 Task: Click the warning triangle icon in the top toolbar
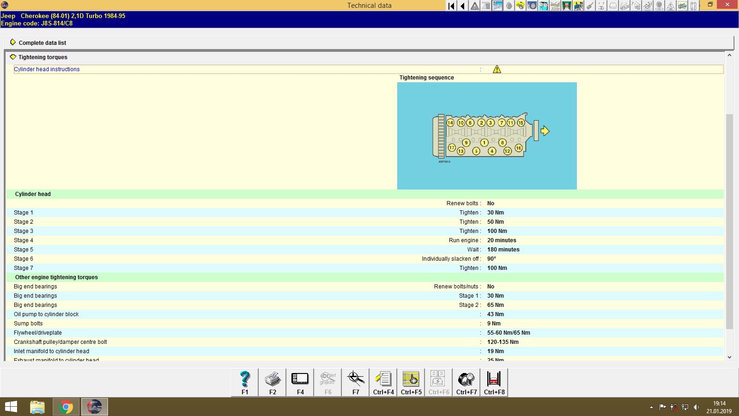pos(474,6)
